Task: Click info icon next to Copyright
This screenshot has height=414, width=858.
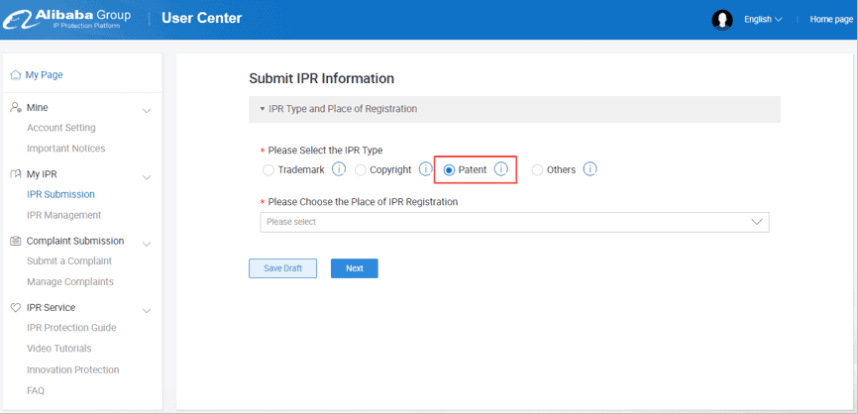Action: (425, 169)
